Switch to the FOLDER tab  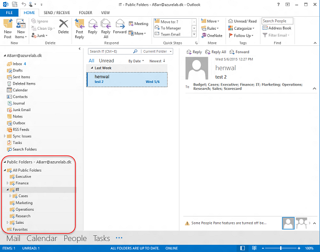[x=86, y=13]
